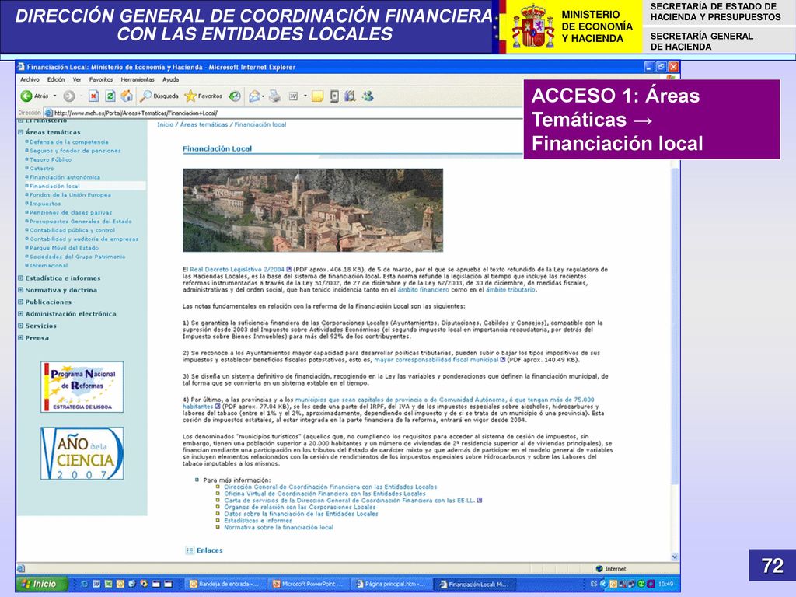This screenshot has height=597, width=796.
Task: Expand the Estadística e informes section
Action: (21, 278)
